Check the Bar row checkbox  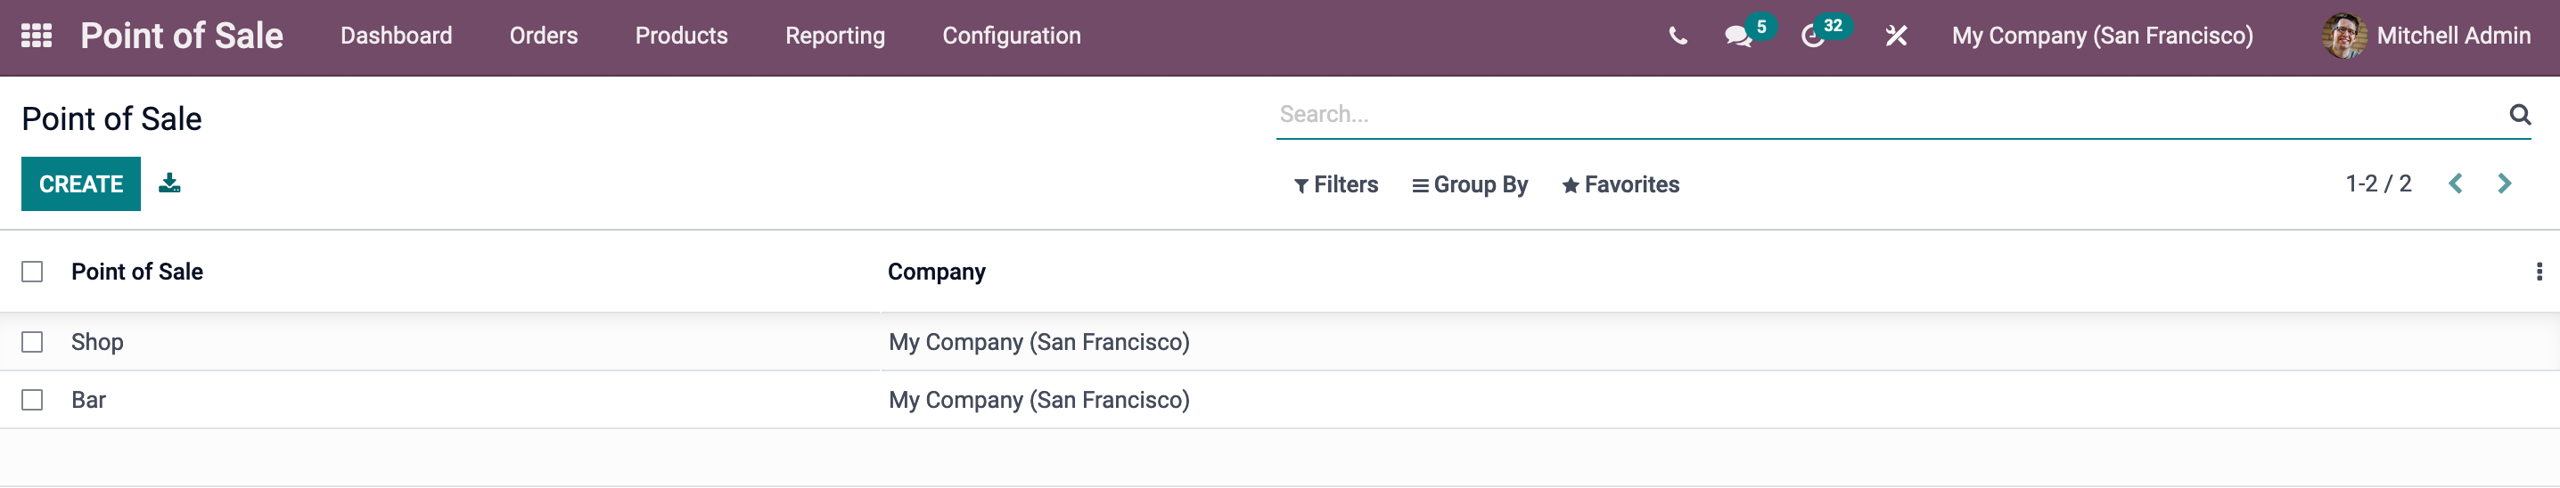[x=33, y=400]
